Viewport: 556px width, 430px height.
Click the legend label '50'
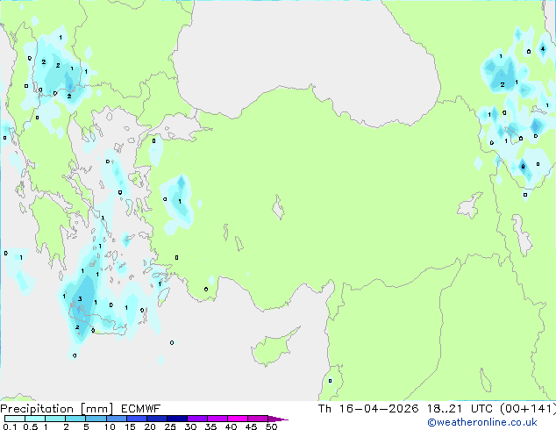click(271, 426)
